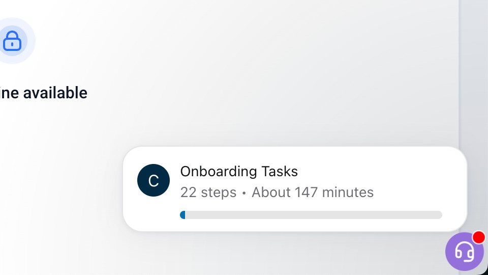Click the "About 147 minutes" estimate

313,193
